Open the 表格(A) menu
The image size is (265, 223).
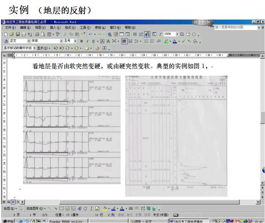point(100,28)
